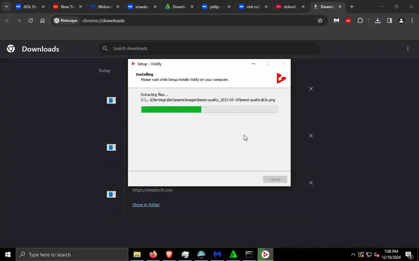419x261 pixels.
Task: Open a new tab with the plus button
Action: [x=352, y=7]
